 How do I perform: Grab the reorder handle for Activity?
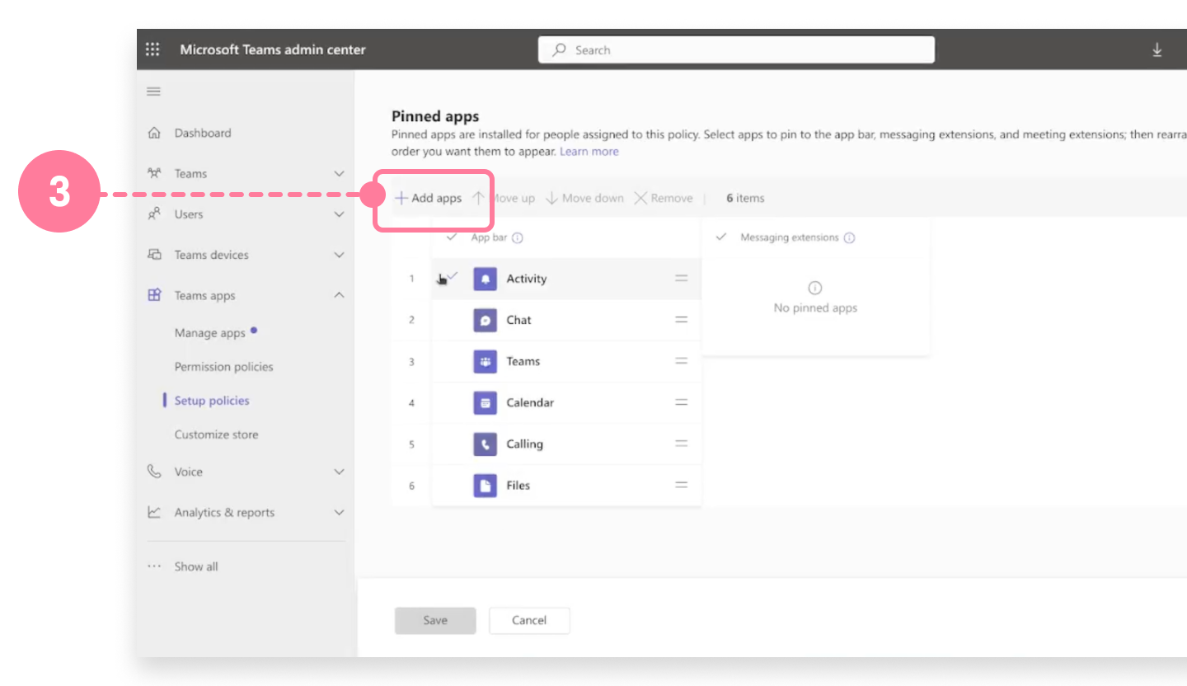[x=682, y=279]
